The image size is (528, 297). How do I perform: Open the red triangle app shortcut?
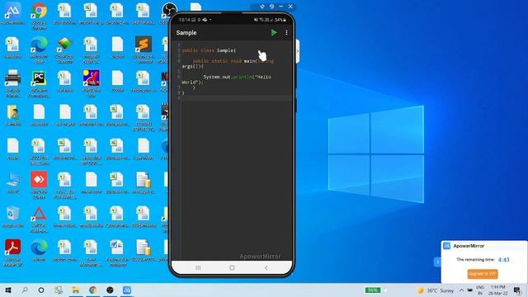(x=39, y=219)
